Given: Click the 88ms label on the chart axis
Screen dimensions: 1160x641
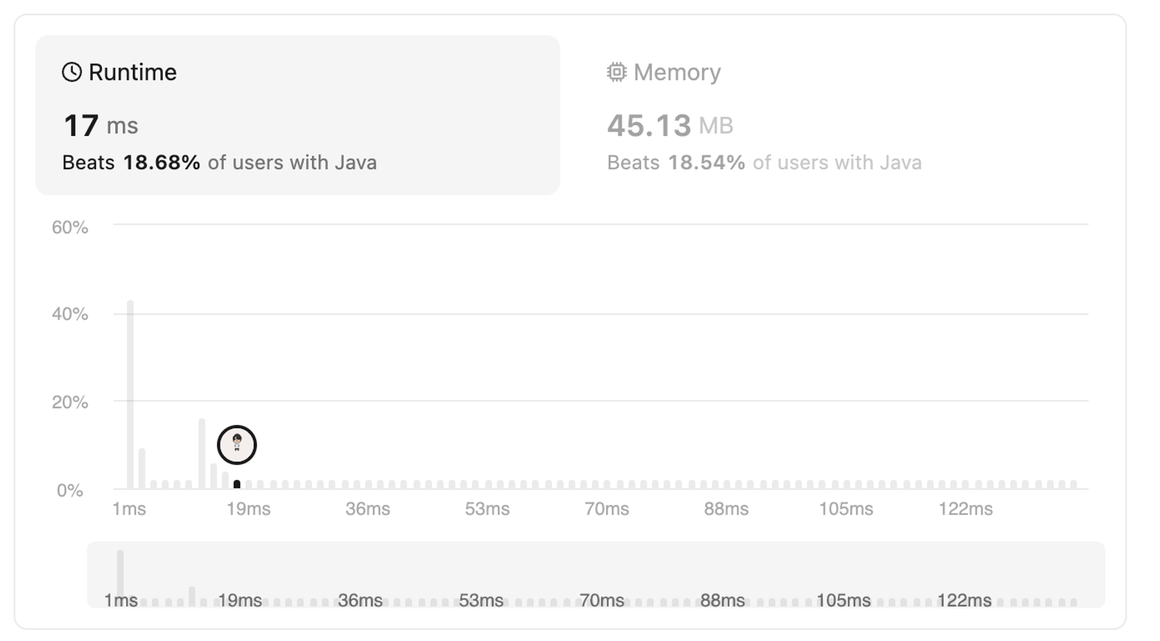Looking at the screenshot, I should click(x=726, y=509).
